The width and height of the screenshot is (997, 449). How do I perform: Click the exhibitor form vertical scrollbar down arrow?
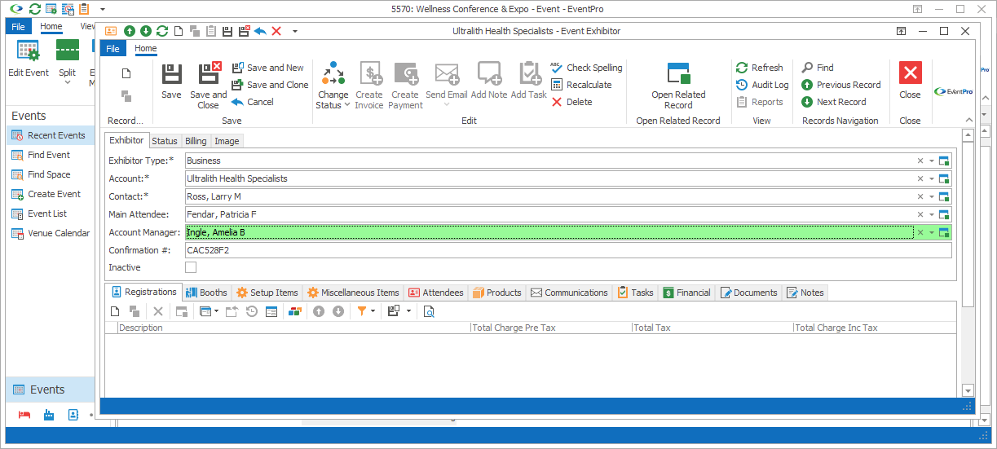968,390
